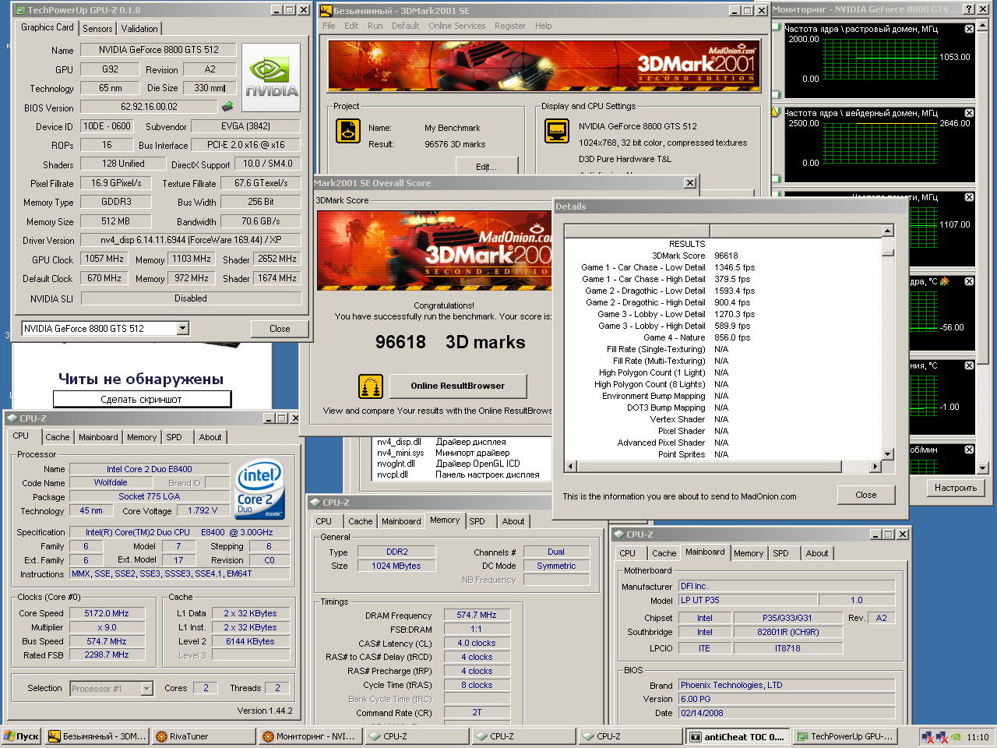Screen dimensions: 997x748
Task: Switch to antiCheat TOC in the taskbar
Action: (738, 736)
